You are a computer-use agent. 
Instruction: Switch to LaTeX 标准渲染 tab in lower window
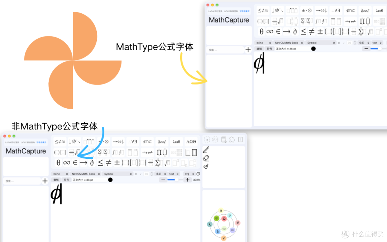pyautogui.click(x=28, y=142)
